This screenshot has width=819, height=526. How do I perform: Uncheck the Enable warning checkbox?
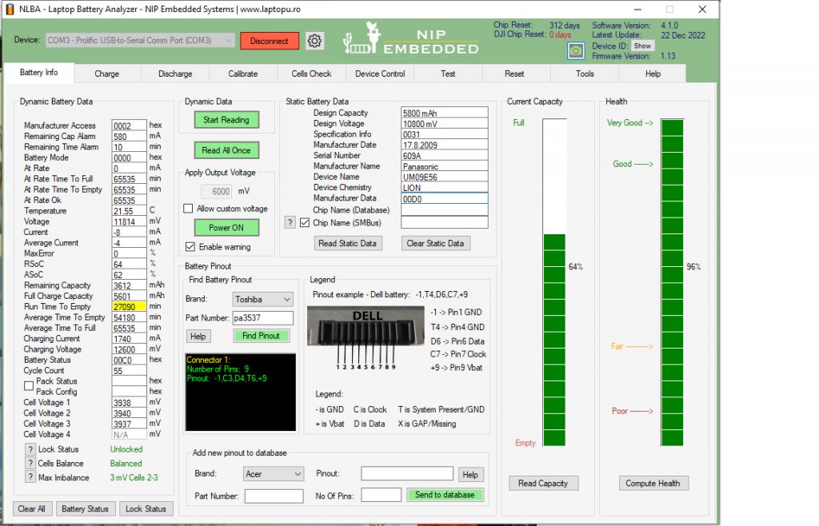pos(190,247)
